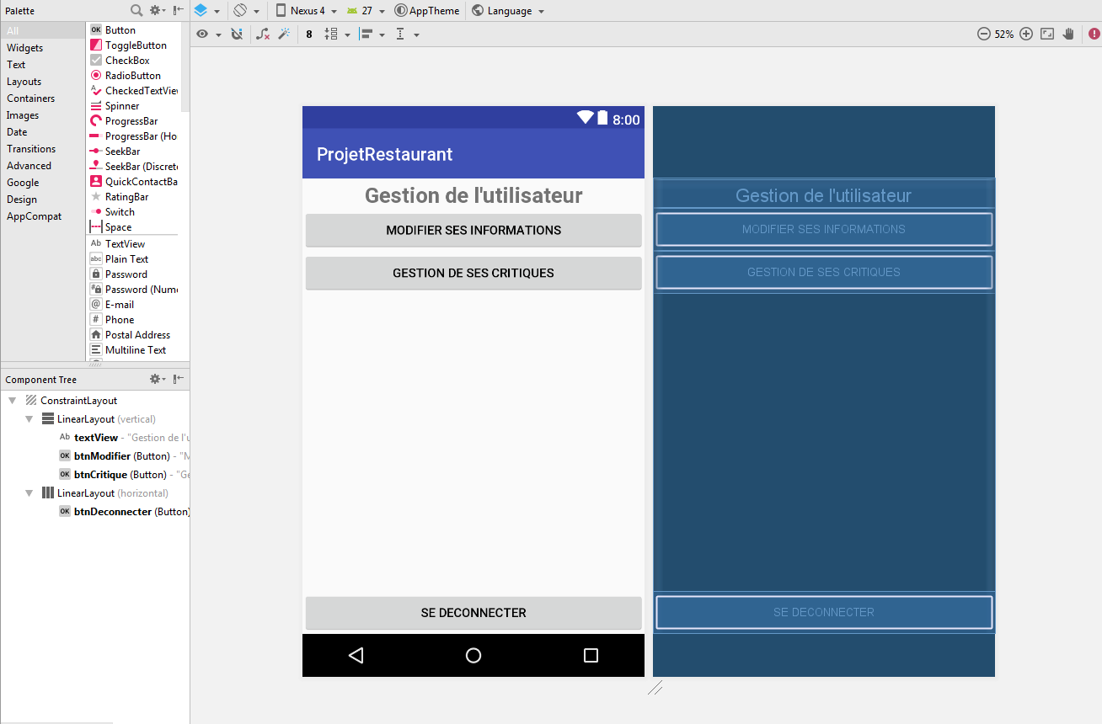Click the Zoom to Fit screen icon
1102x724 pixels.
pyautogui.click(x=1046, y=34)
